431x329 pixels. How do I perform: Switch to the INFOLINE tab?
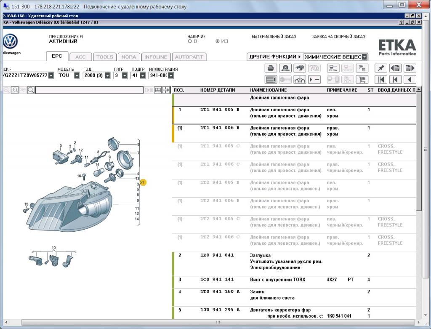[x=156, y=57]
